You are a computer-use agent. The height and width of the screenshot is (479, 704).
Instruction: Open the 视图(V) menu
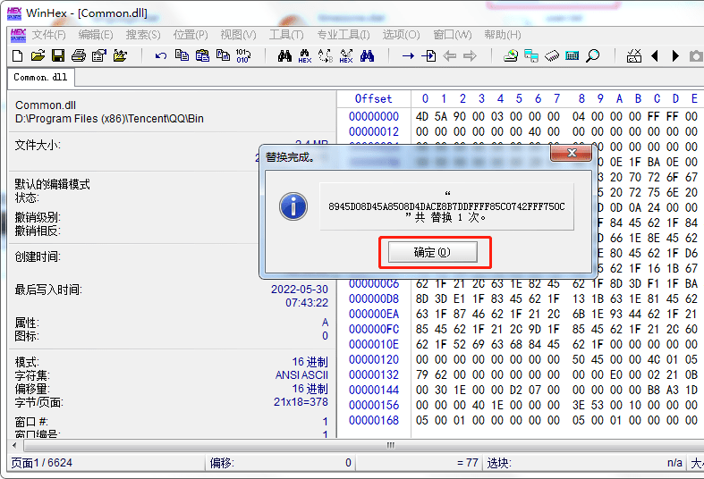[239, 35]
